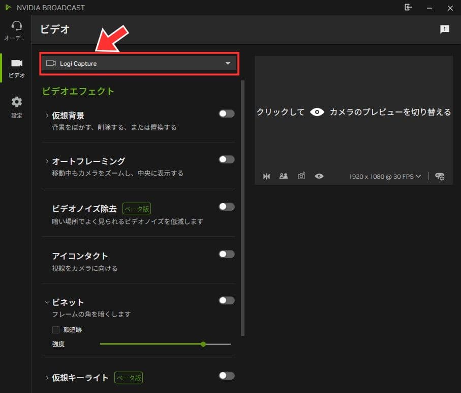The width and height of the screenshot is (461, 393).
Task: Enable the ビネット toggle
Action: (x=227, y=300)
